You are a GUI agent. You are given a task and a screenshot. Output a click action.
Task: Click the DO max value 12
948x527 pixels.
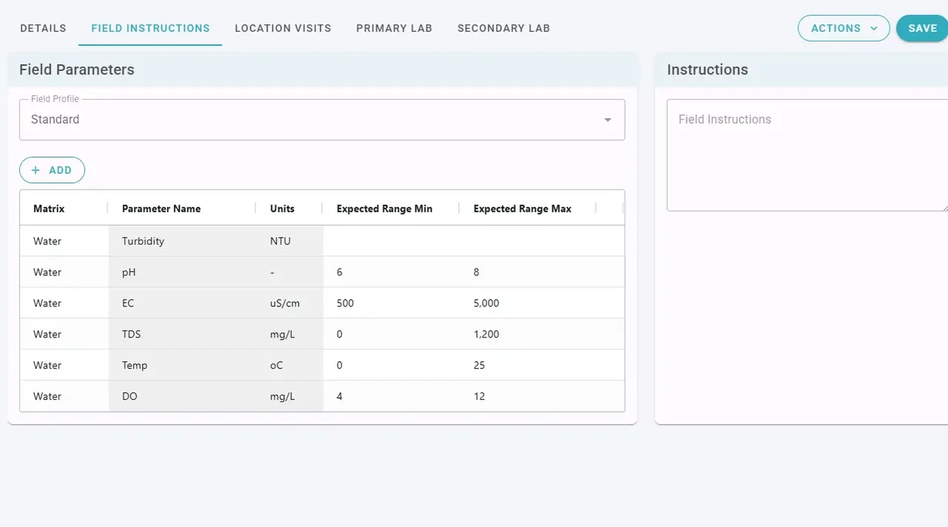(528, 397)
